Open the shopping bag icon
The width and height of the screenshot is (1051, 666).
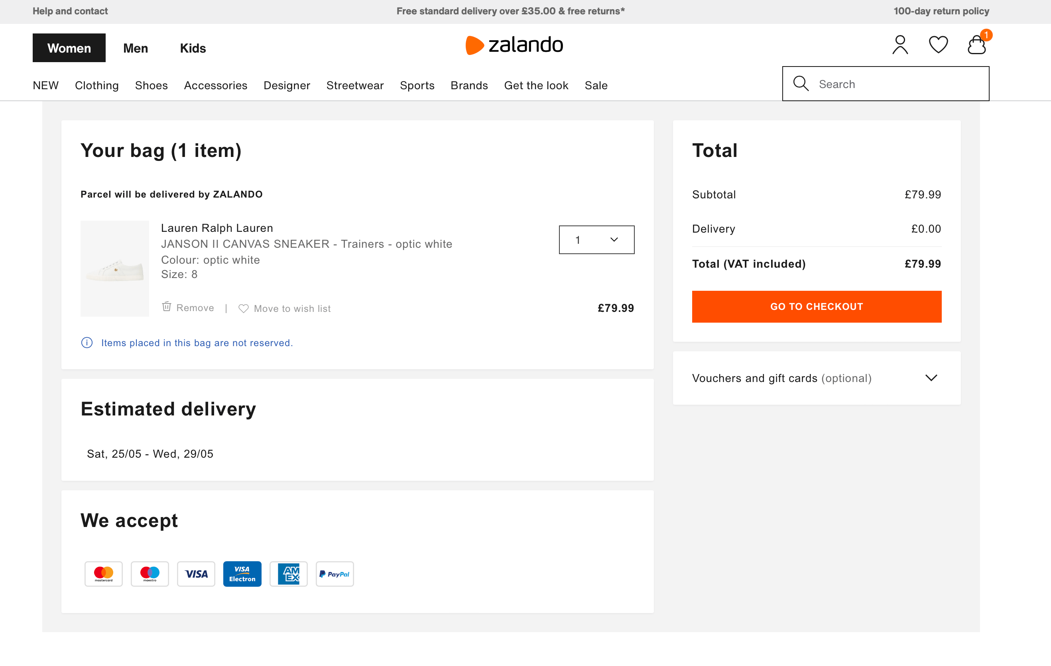click(x=977, y=45)
